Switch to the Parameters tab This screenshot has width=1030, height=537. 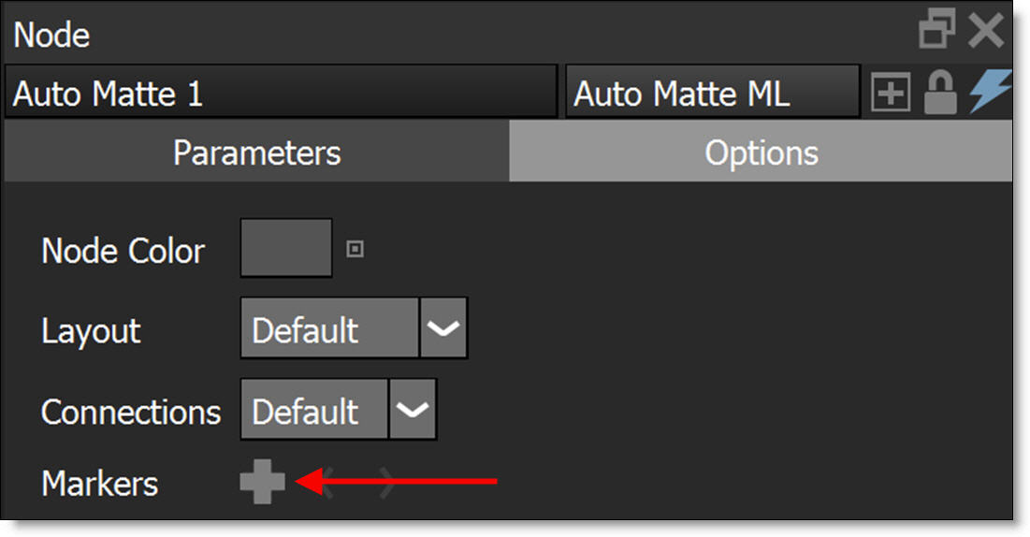tap(256, 152)
